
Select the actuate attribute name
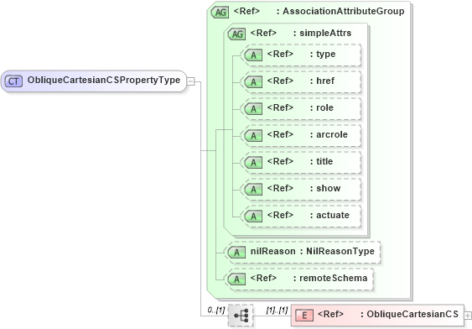point(333,215)
